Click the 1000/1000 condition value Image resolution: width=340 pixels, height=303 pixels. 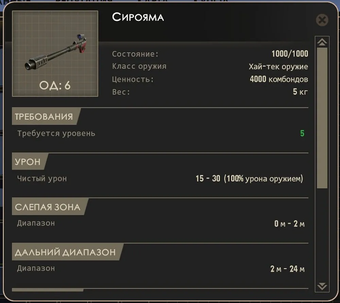tap(290, 54)
